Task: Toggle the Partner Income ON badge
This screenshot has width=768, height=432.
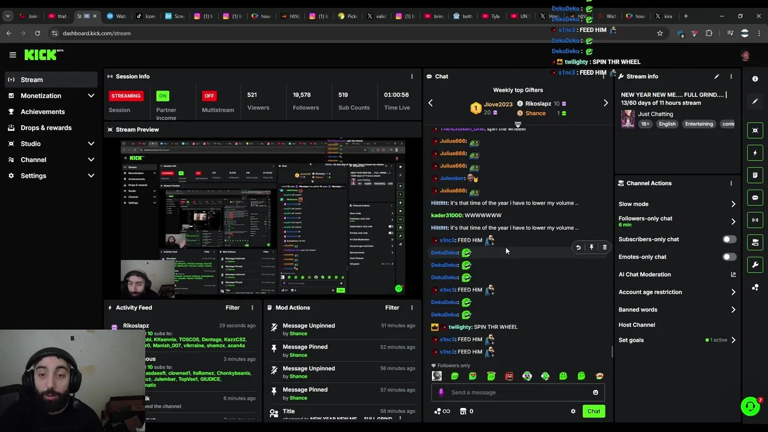Action: (x=163, y=95)
